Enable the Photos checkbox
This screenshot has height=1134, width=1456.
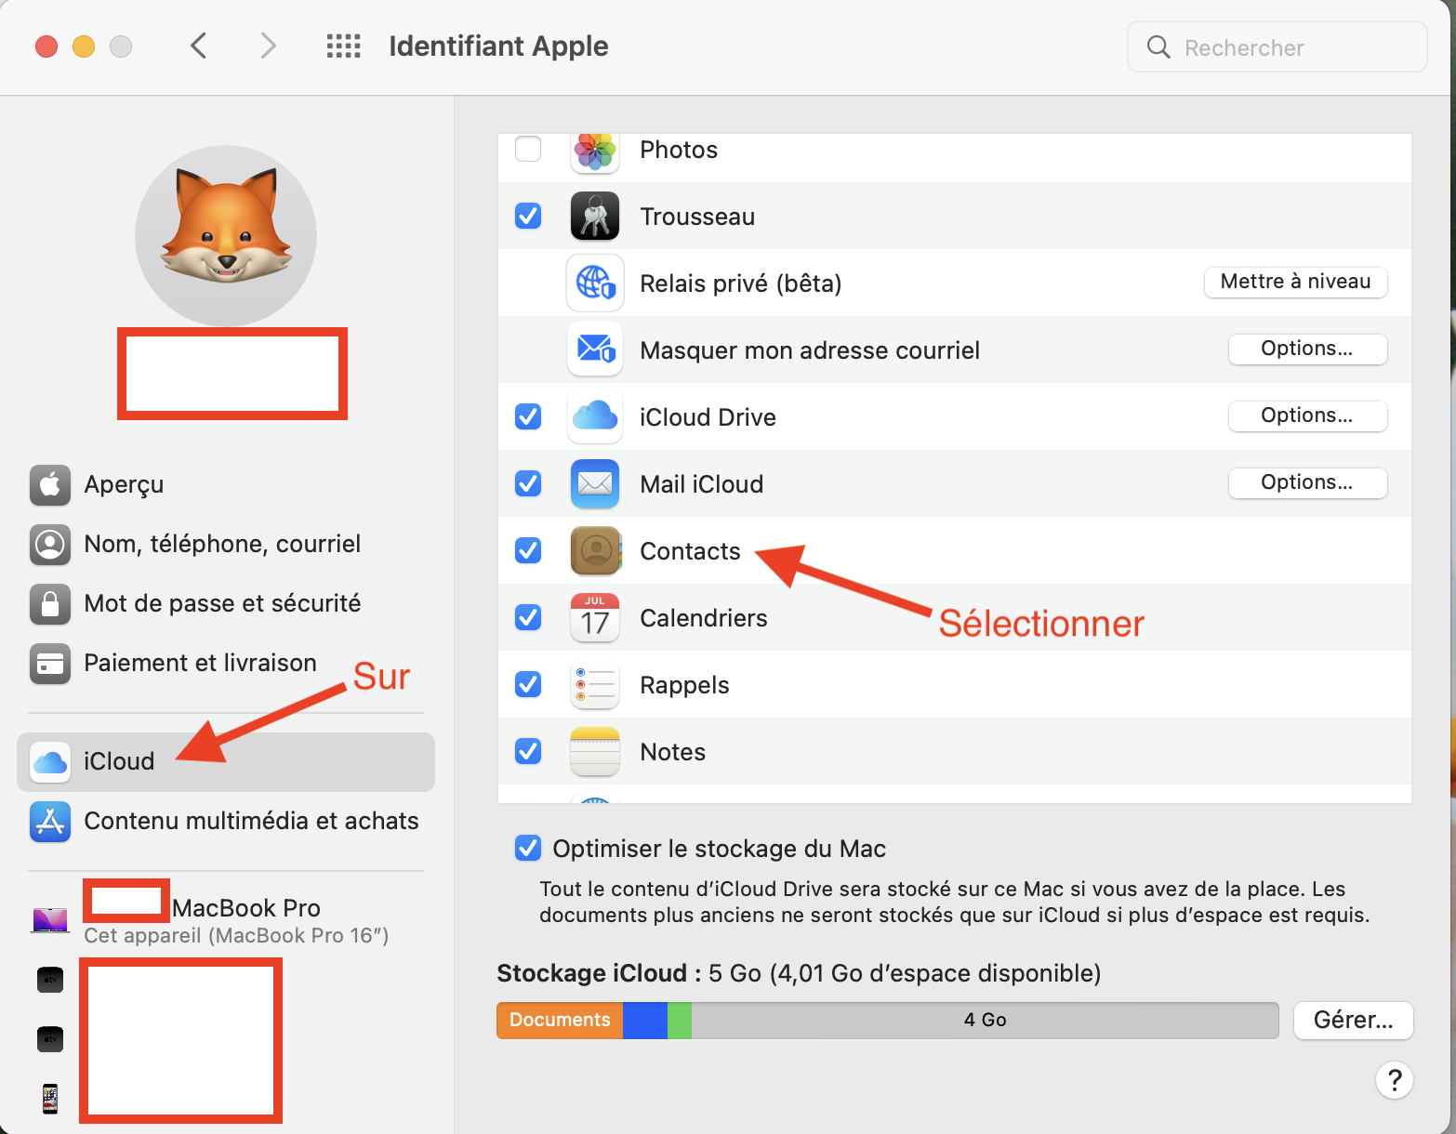pyautogui.click(x=528, y=150)
